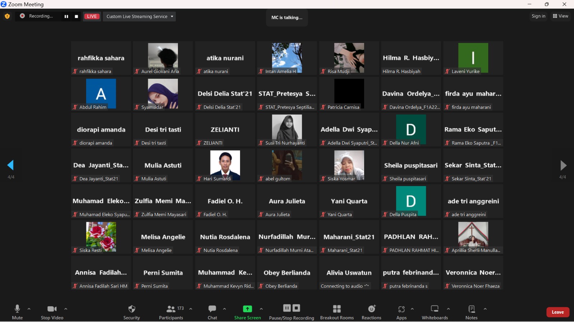The width and height of the screenshot is (574, 322).
Task: Click the Zoom app logo in title bar
Action: (x=4, y=4)
